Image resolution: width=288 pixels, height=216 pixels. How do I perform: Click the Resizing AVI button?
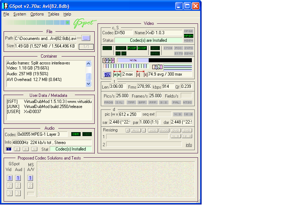(x=136, y=130)
